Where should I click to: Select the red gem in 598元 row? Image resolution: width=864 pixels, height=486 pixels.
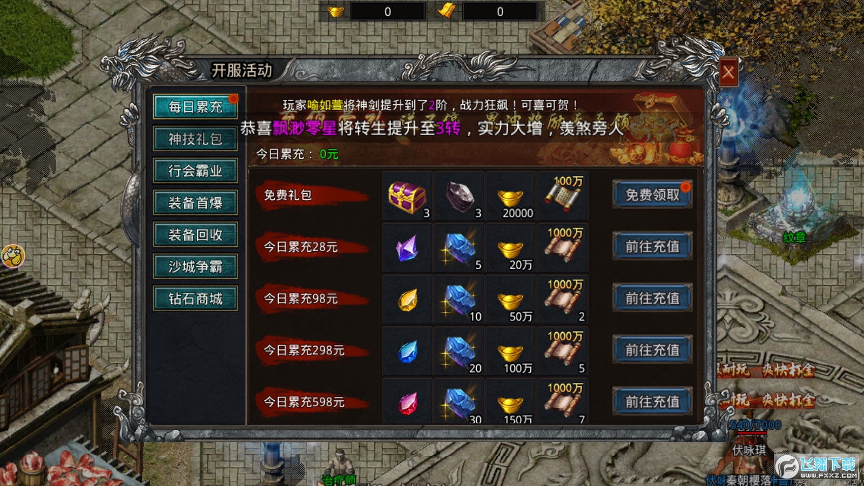[x=407, y=401]
